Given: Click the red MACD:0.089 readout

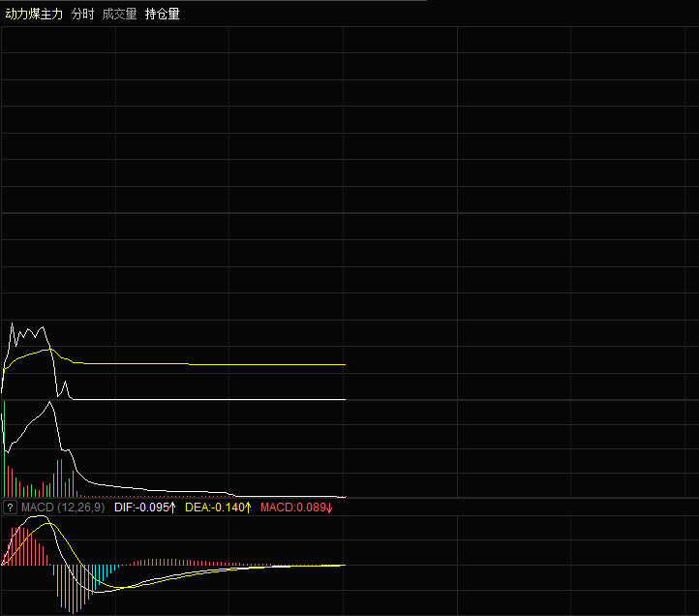Looking at the screenshot, I should [291, 508].
